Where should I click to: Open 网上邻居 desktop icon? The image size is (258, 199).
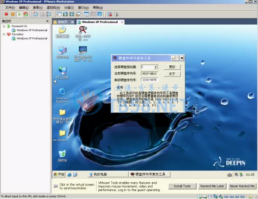click(63, 73)
